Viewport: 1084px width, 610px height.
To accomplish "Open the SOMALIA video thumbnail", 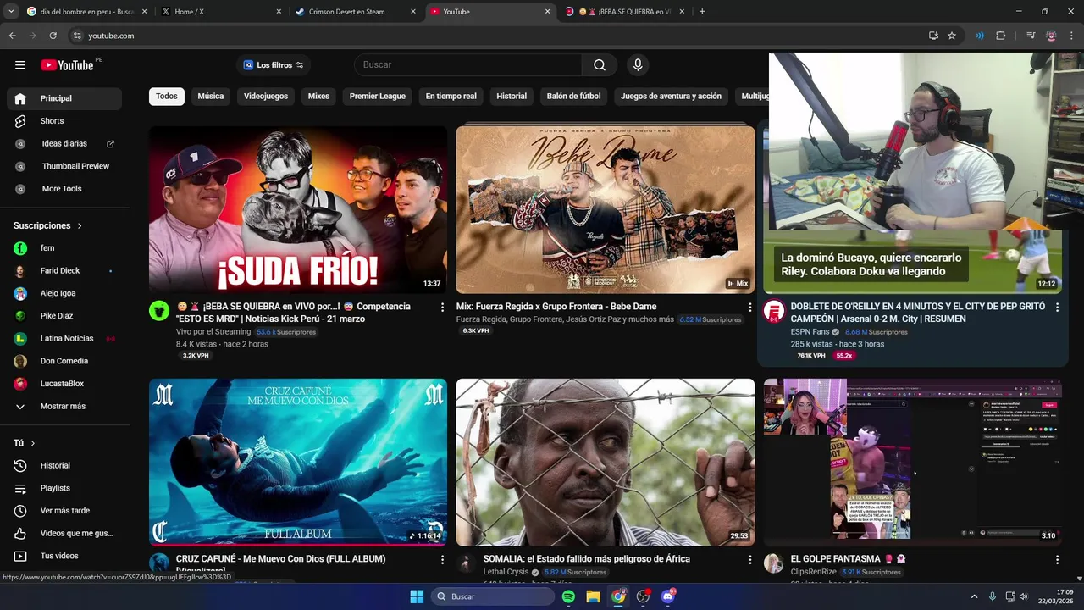I will [x=606, y=462].
